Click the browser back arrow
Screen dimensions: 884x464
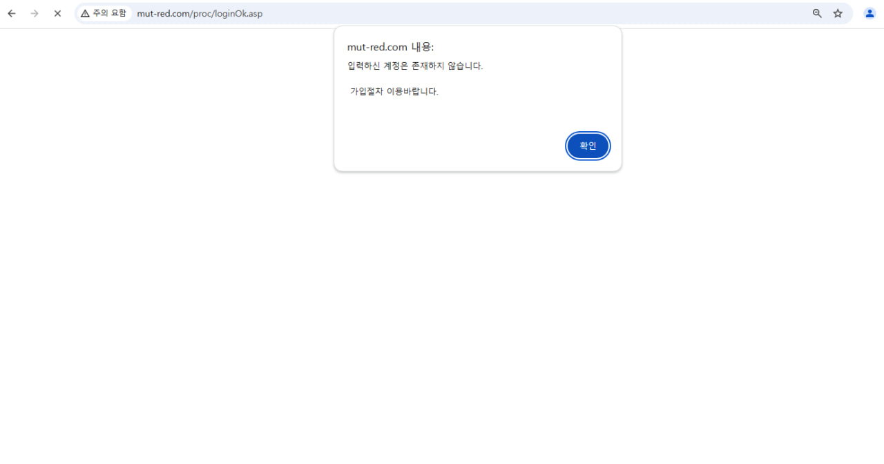[x=12, y=13]
